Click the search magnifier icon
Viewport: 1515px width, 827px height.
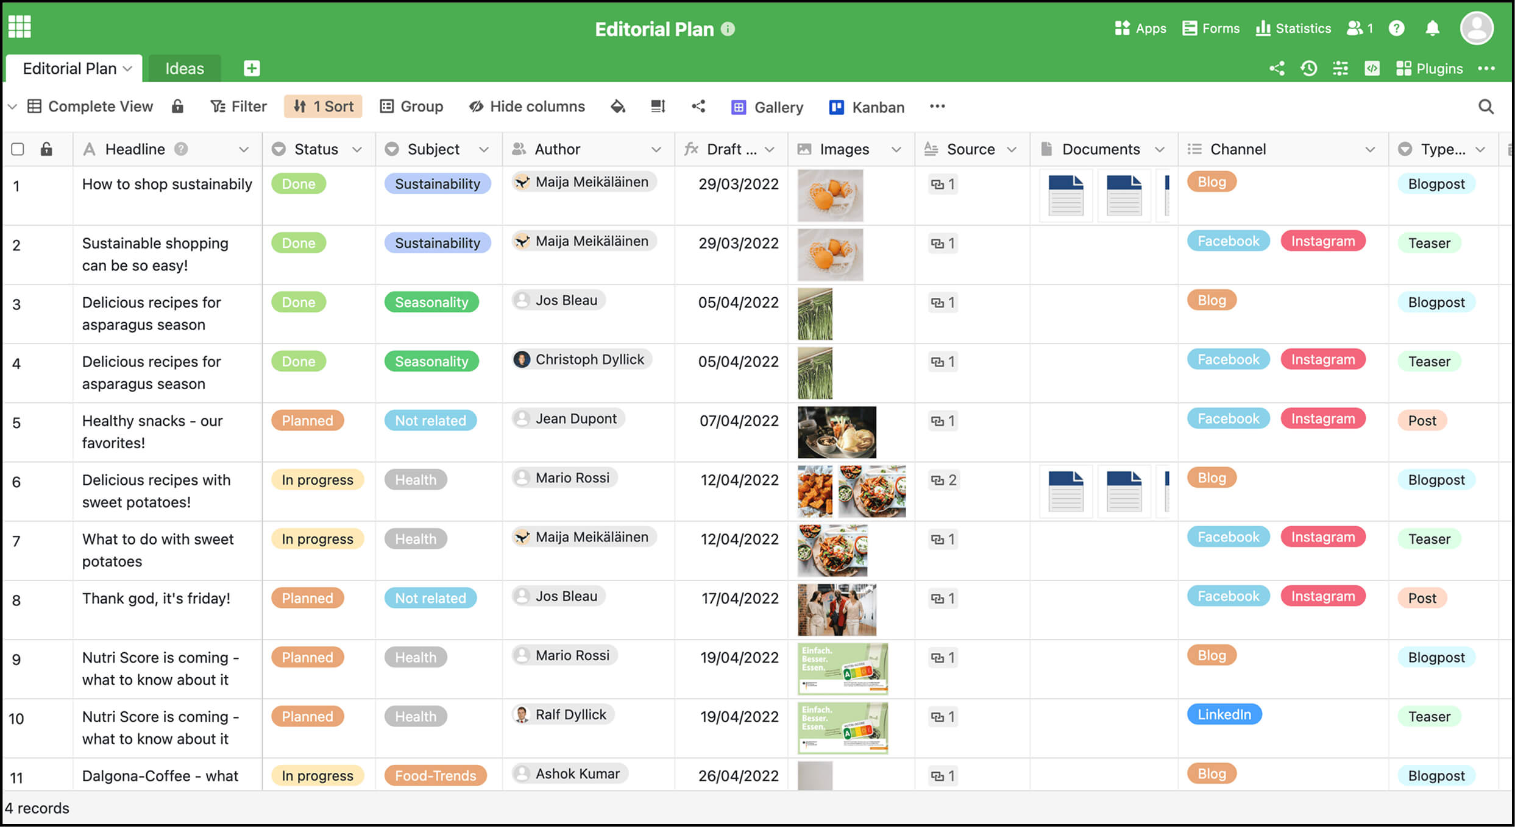pos(1486,107)
